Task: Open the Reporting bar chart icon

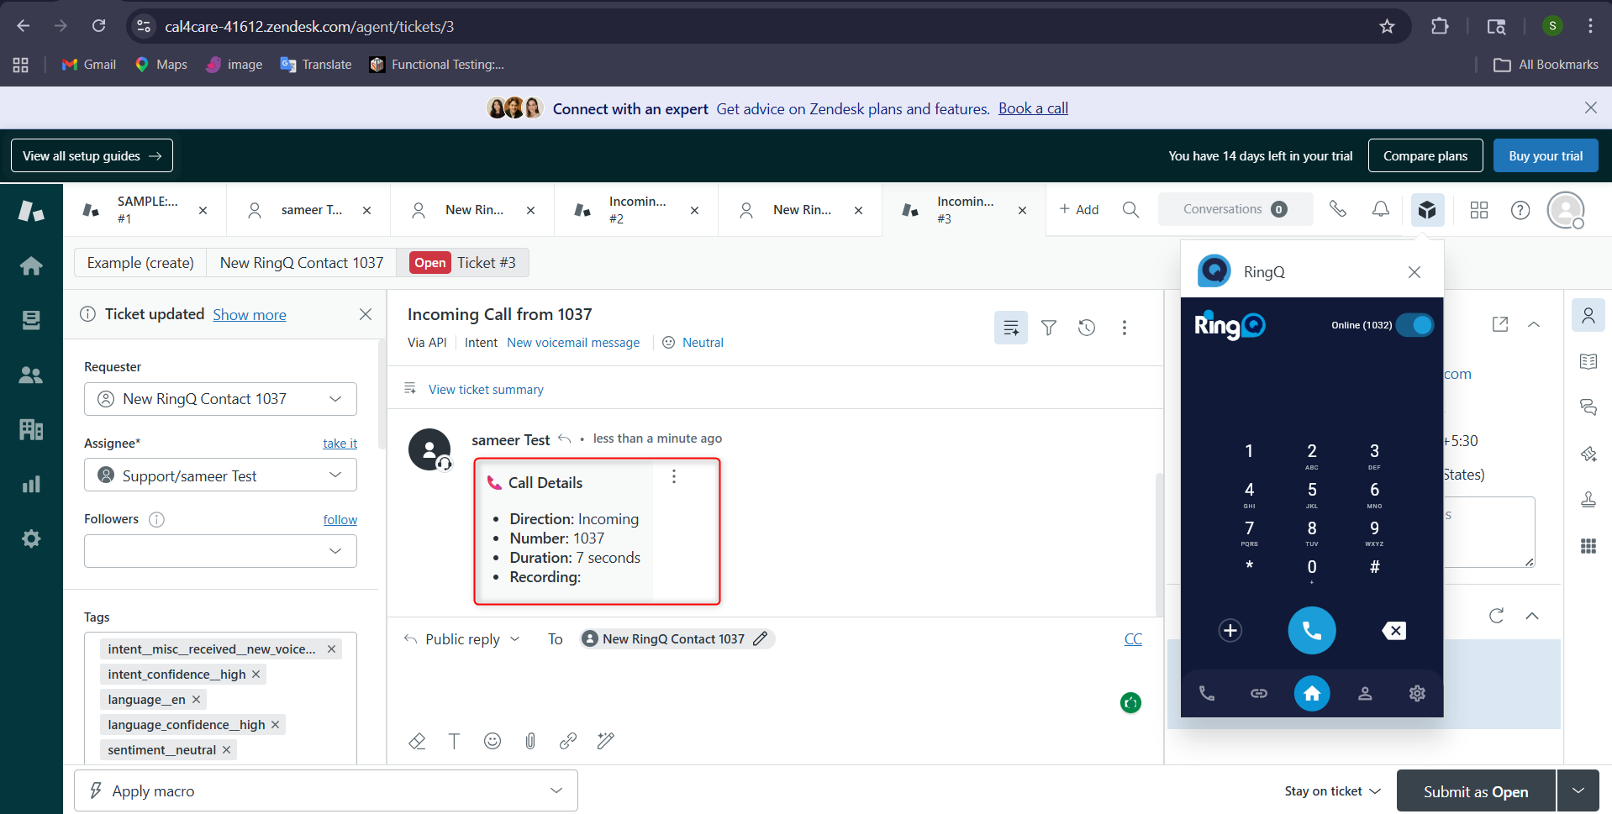Action: click(x=31, y=484)
